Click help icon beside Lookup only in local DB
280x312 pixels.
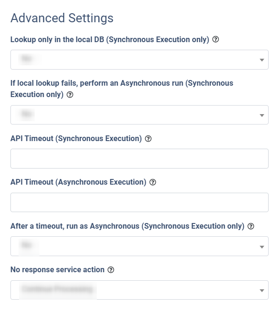point(215,39)
